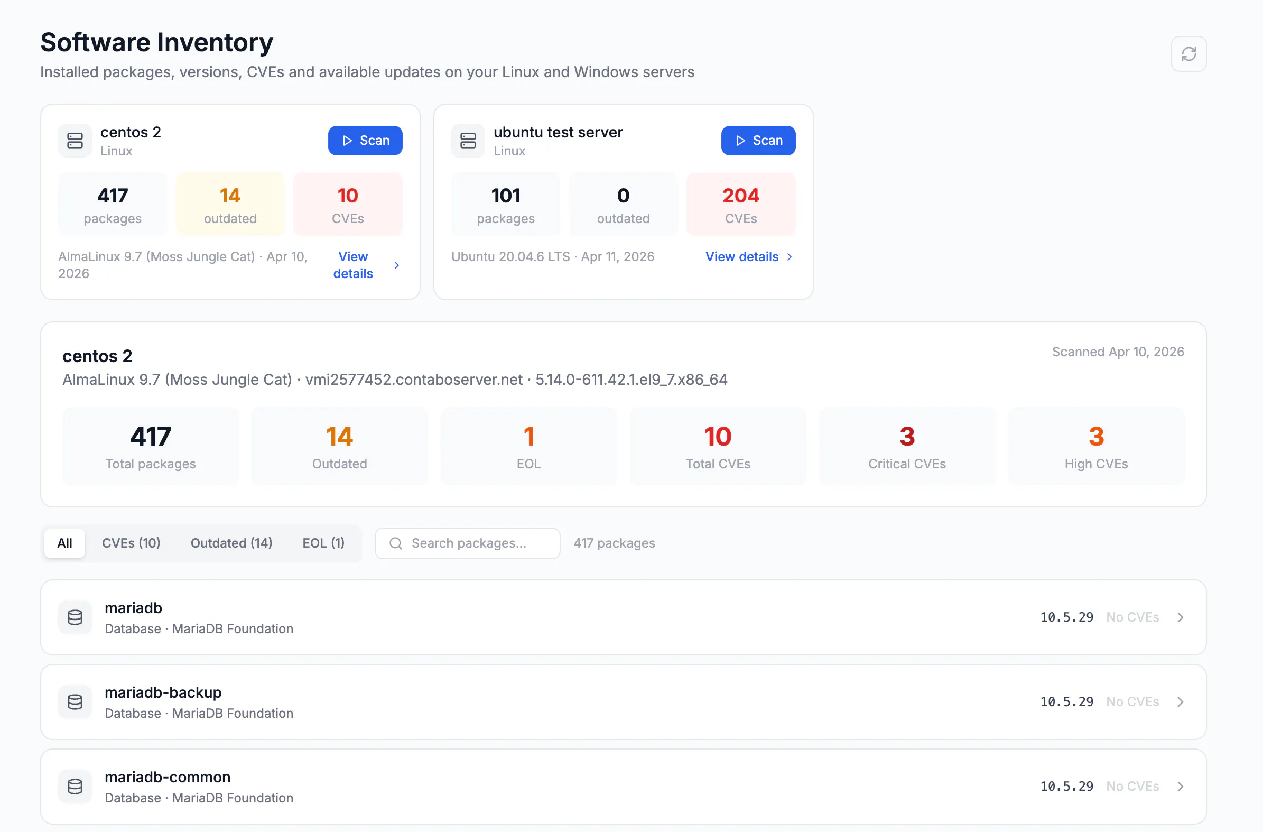Click No CVEs label in mariadb-backup row
Viewport: 1263px width, 832px height.
click(1132, 702)
